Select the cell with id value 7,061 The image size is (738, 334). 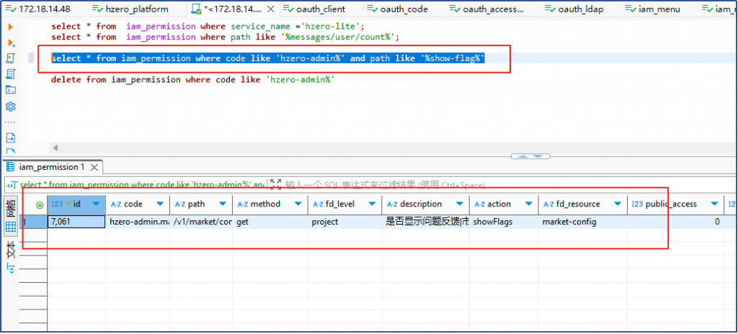click(76, 222)
